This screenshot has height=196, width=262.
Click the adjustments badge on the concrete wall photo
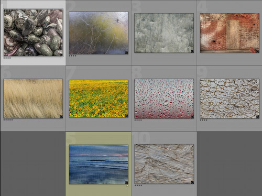(192, 51)
